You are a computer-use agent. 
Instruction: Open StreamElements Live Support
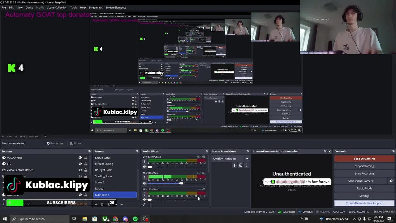pos(364,203)
